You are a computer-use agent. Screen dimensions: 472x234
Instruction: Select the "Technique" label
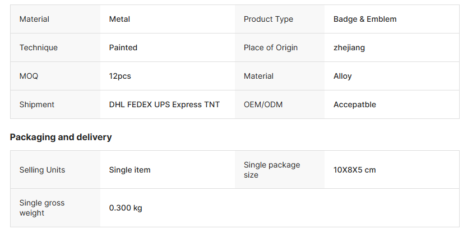(x=38, y=47)
